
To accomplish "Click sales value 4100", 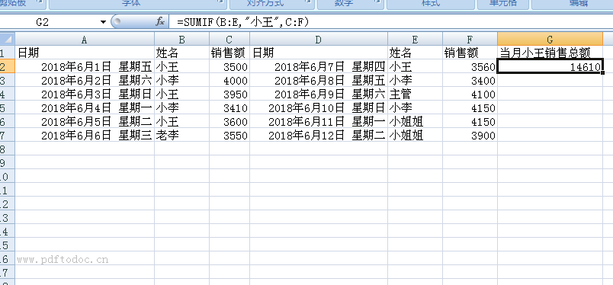I will (470, 94).
